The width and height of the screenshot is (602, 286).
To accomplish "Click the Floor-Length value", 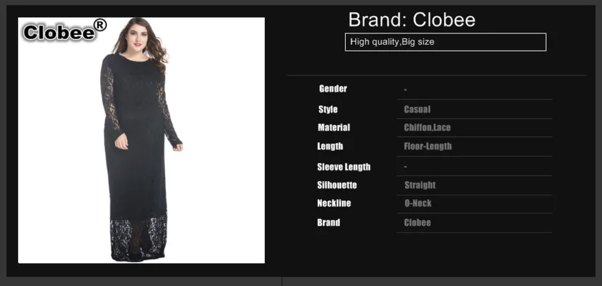I will click(x=427, y=146).
